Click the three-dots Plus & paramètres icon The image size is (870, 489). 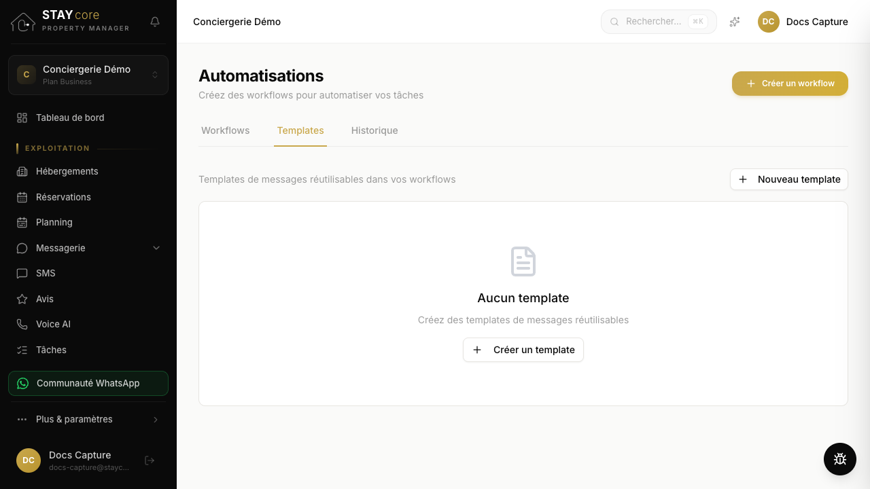[x=22, y=419]
